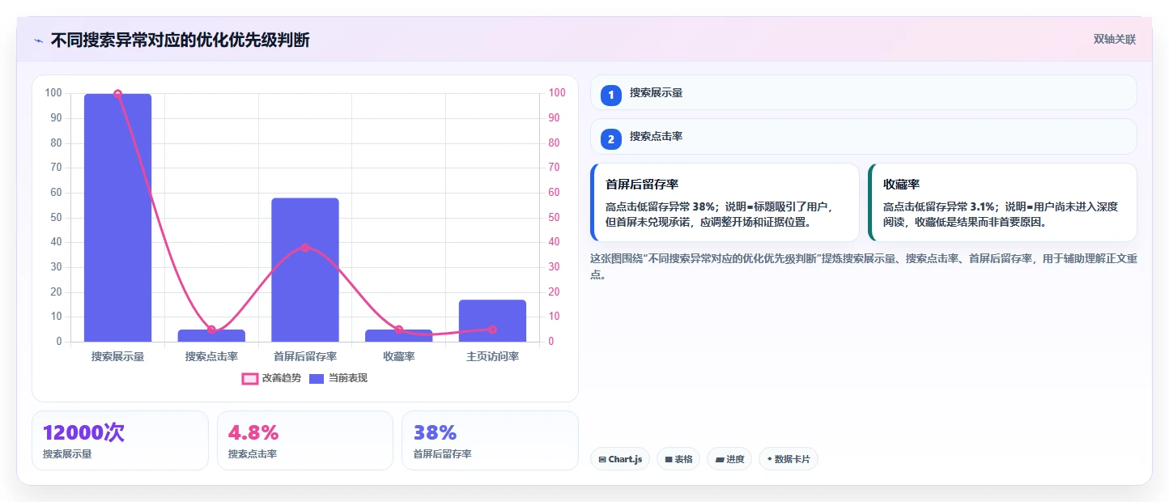1169x502 pixels.
Task: Click the title 不同搜索异常对应的优化优先级判断
Action: [180, 40]
